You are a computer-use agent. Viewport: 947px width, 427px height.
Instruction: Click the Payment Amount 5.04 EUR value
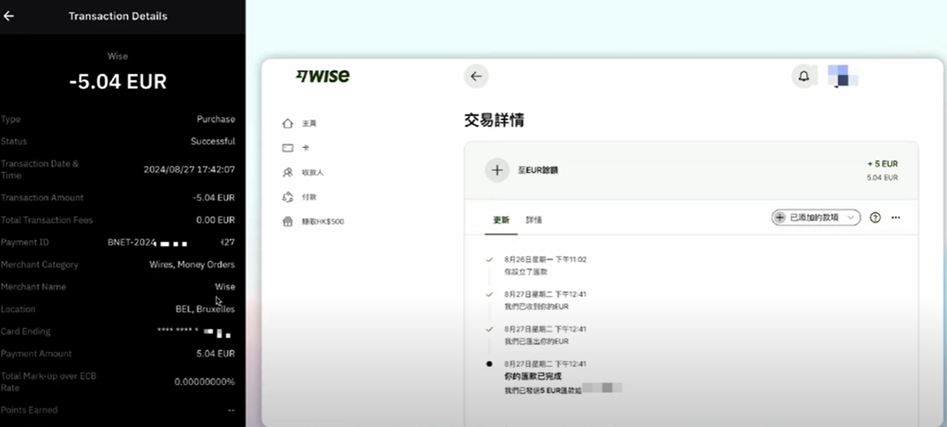(x=216, y=354)
